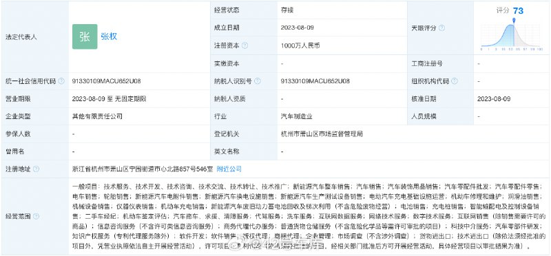This screenshot has height=256, width=551.
Task: Click the 评分 label above the chart
Action: (x=503, y=10)
